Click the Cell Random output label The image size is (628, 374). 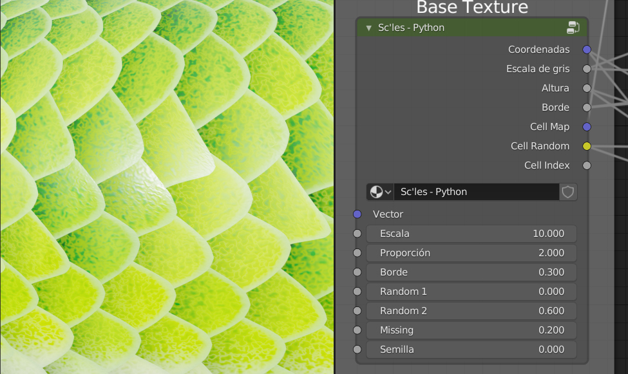point(540,146)
